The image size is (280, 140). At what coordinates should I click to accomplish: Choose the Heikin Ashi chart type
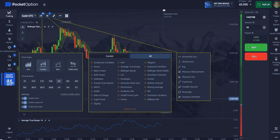(x=73, y=65)
